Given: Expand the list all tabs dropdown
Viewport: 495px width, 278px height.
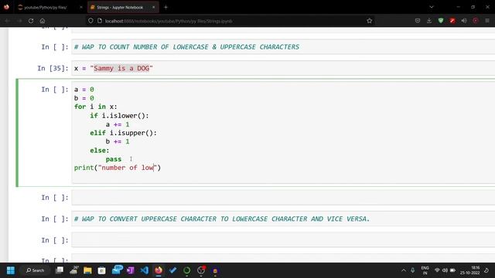Looking at the screenshot, I should point(432,7).
